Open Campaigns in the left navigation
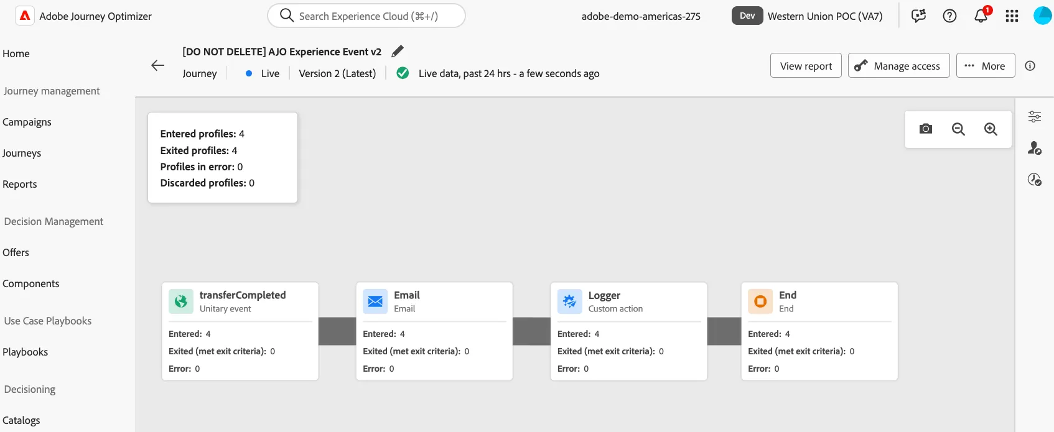The height and width of the screenshot is (432, 1054). tap(27, 122)
